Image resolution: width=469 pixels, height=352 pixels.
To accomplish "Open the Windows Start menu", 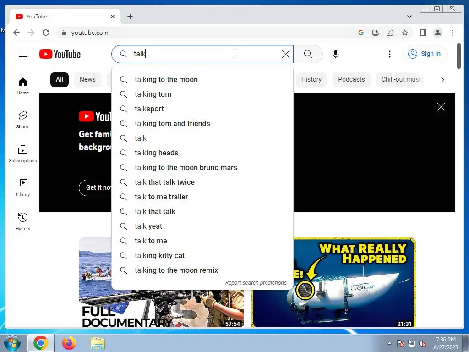I will 12,343.
